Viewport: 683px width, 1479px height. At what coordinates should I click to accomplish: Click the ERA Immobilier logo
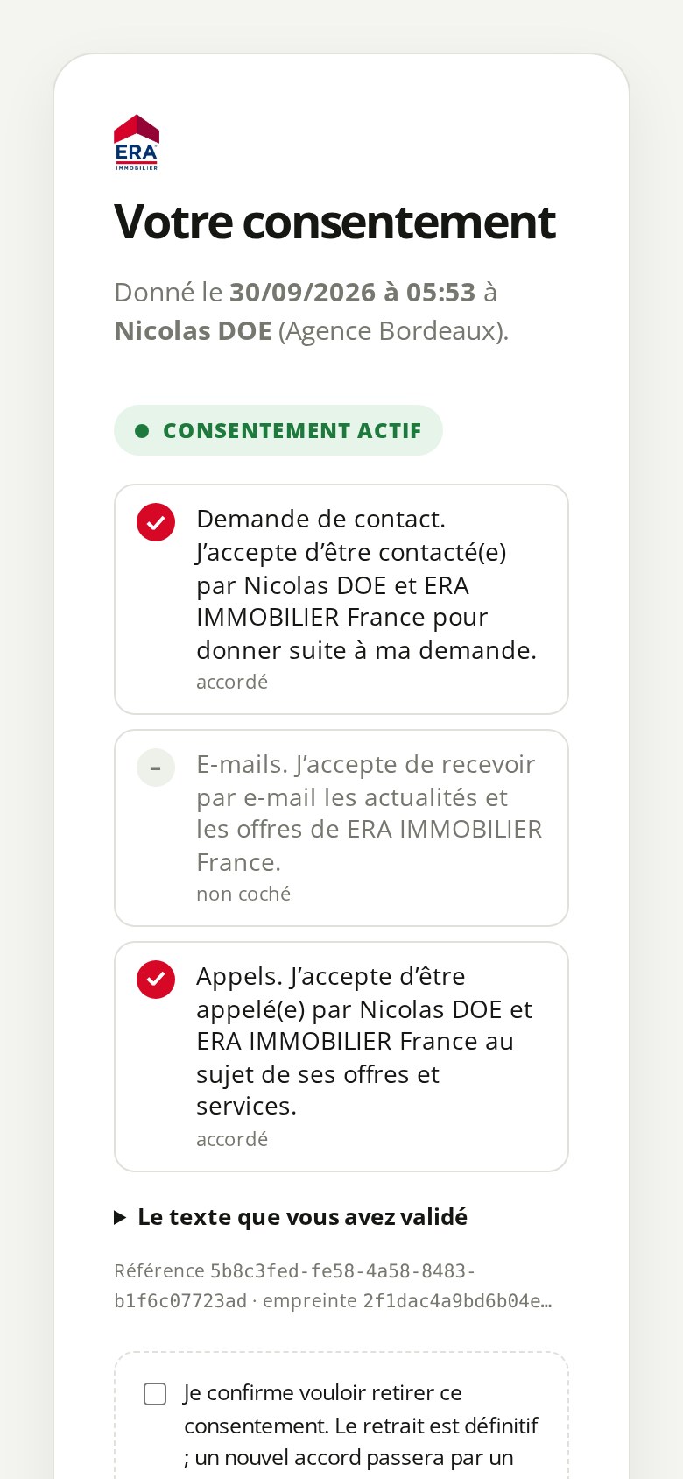click(137, 142)
